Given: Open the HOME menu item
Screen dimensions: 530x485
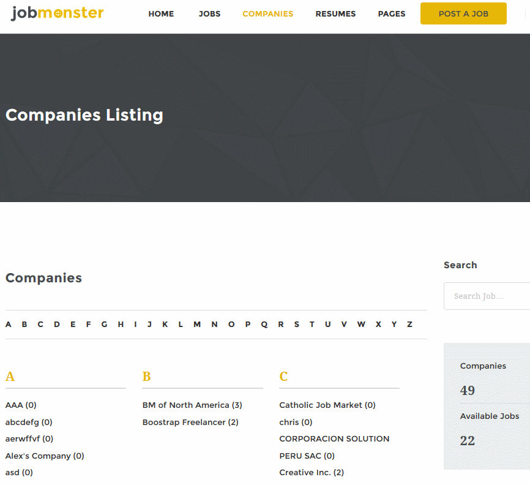Looking at the screenshot, I should click(161, 14).
